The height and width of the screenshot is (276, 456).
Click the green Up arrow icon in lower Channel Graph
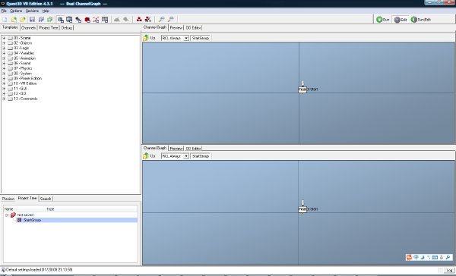point(146,156)
